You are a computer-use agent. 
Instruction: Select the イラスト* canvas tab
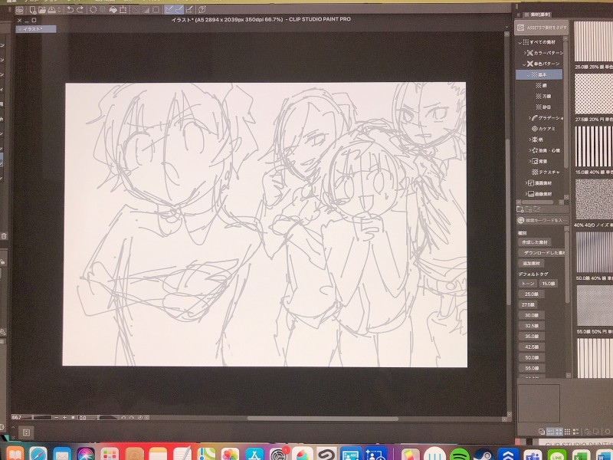pos(36,29)
